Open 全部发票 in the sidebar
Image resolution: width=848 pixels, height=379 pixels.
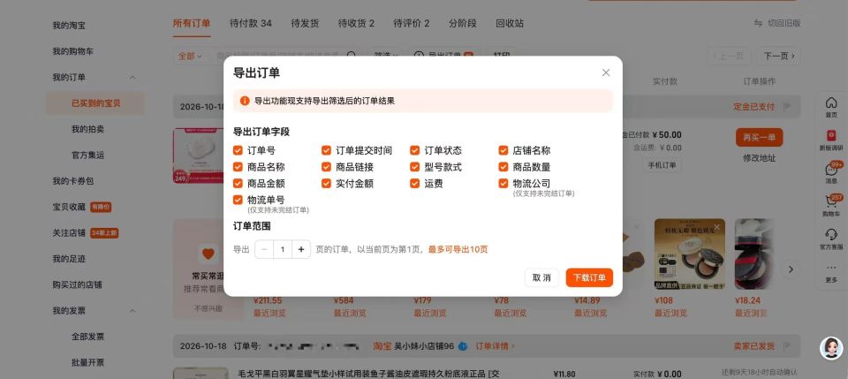(87, 337)
